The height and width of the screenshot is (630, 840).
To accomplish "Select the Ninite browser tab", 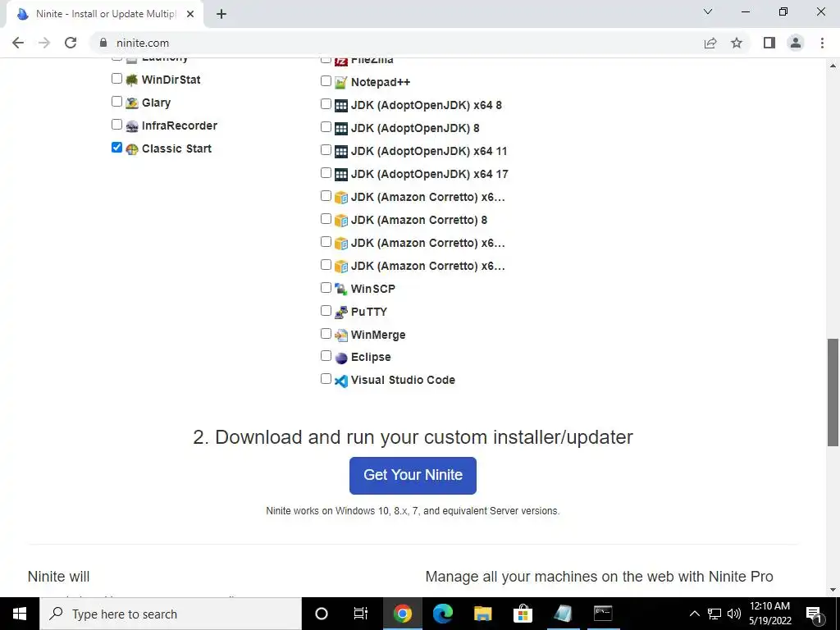I will click(106, 14).
